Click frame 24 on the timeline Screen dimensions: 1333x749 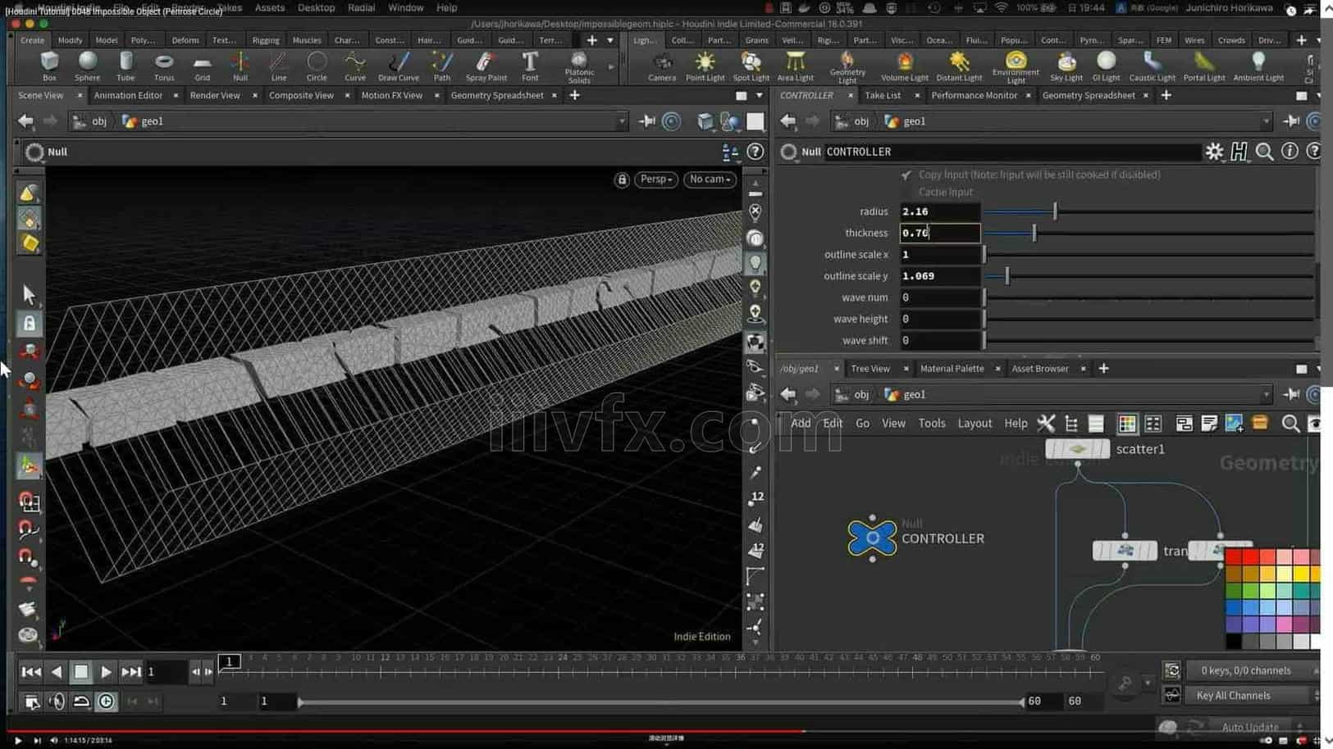pyautogui.click(x=563, y=657)
